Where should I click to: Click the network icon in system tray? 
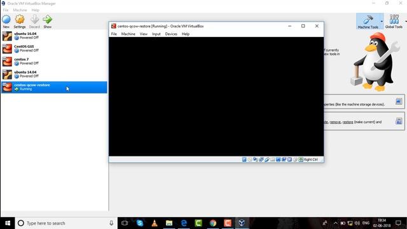click(350, 223)
